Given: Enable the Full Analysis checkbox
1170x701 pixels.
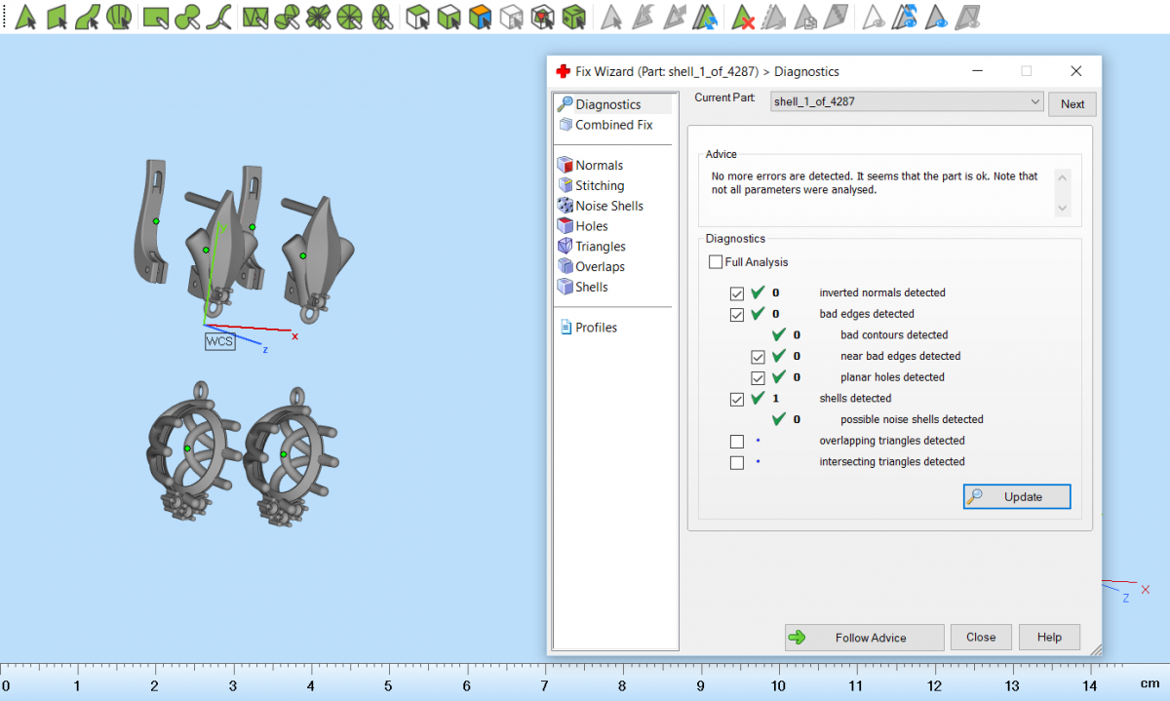Looking at the screenshot, I should (717, 262).
